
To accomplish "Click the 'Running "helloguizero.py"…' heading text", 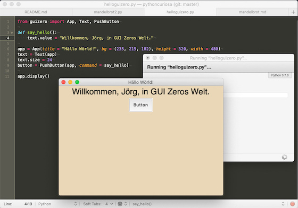I will tap(179, 67).
